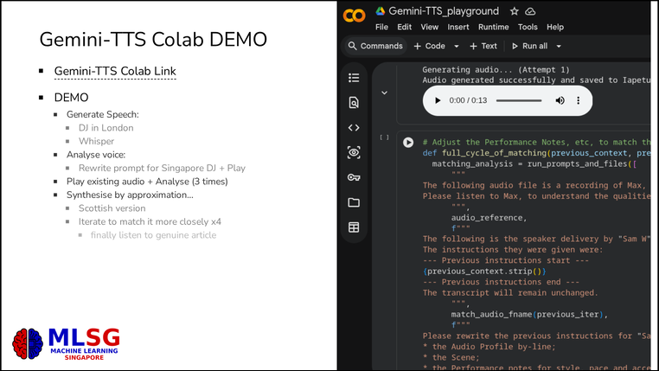Select the 'Scottish version' bullet

pos(112,208)
